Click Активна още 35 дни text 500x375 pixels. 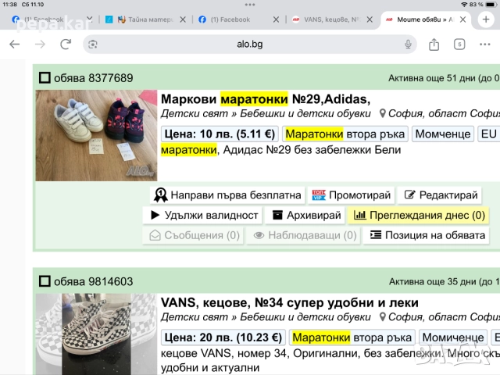445,281
